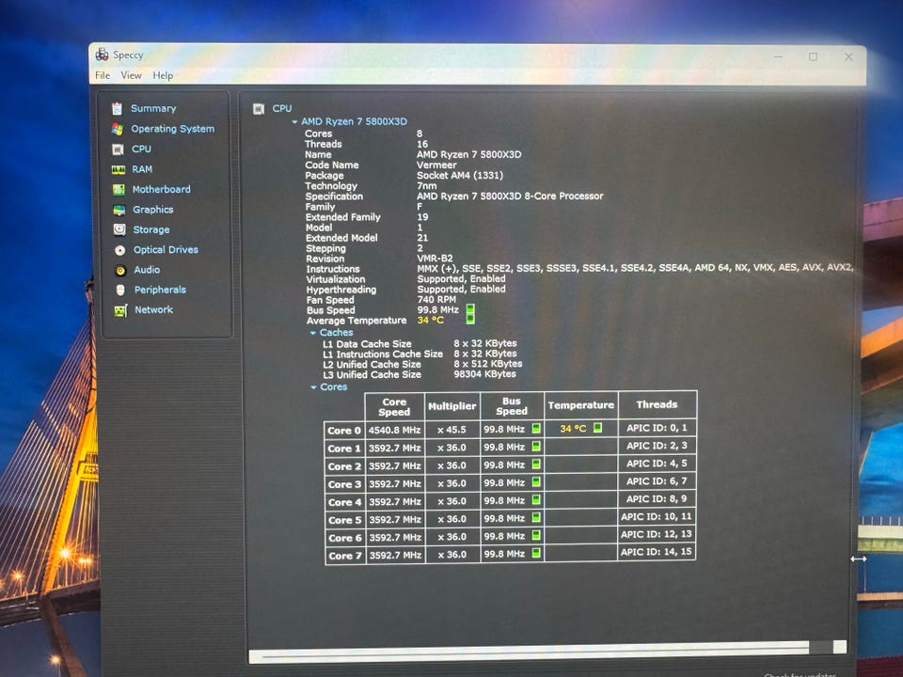Select Peripherals in the sidebar
The height and width of the screenshot is (677, 903).
(160, 291)
